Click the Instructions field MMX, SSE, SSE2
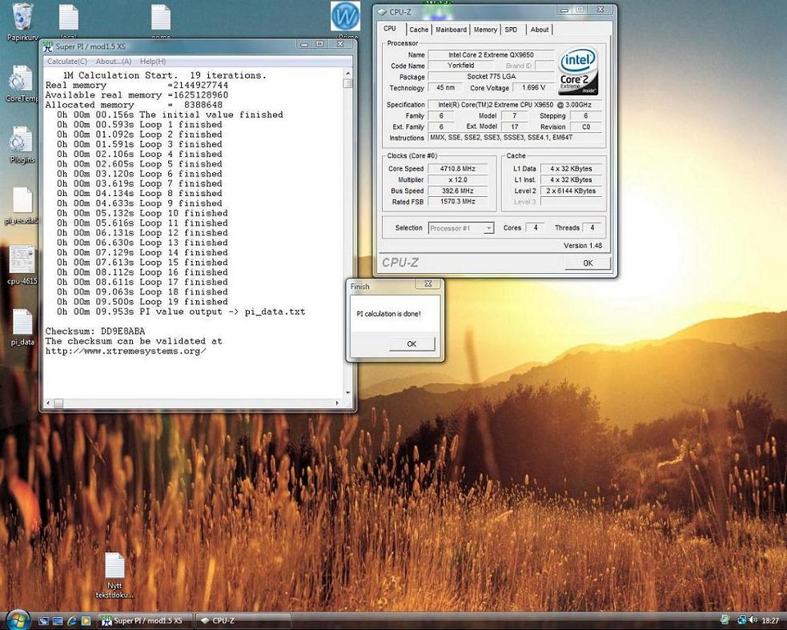The width and height of the screenshot is (787, 630). [x=515, y=138]
